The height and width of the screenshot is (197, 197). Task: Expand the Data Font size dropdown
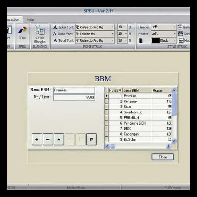[x=126, y=34]
